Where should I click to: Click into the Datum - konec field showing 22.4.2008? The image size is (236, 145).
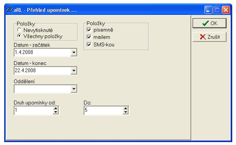click(42, 71)
